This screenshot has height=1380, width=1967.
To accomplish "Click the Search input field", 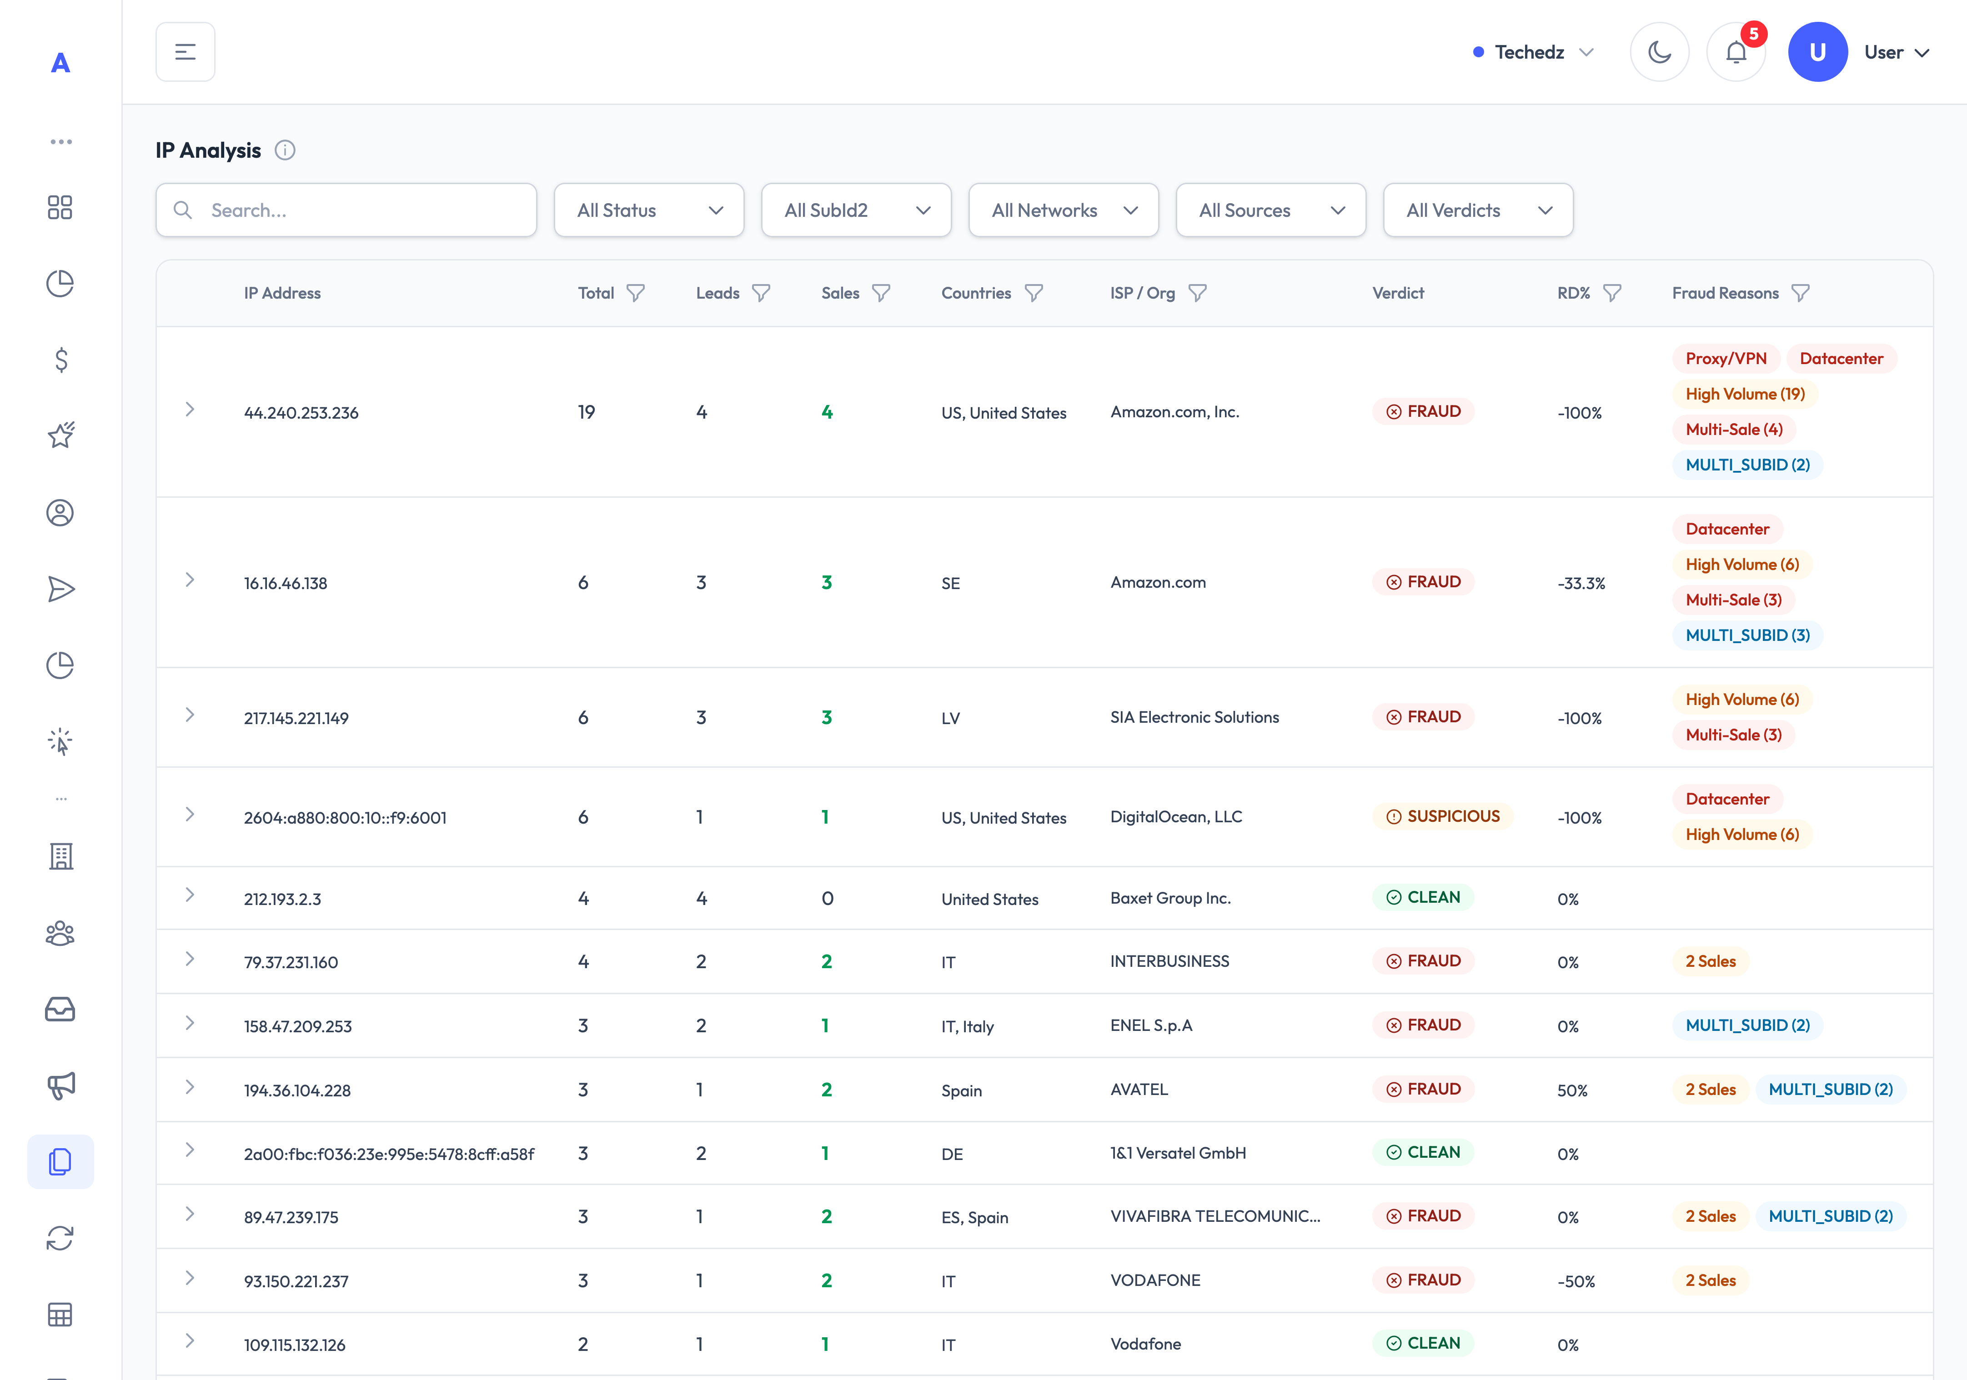I will pyautogui.click(x=346, y=210).
